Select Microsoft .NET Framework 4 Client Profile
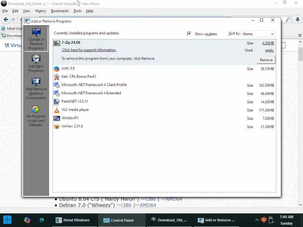The height and width of the screenshot is (227, 303). [165, 85]
